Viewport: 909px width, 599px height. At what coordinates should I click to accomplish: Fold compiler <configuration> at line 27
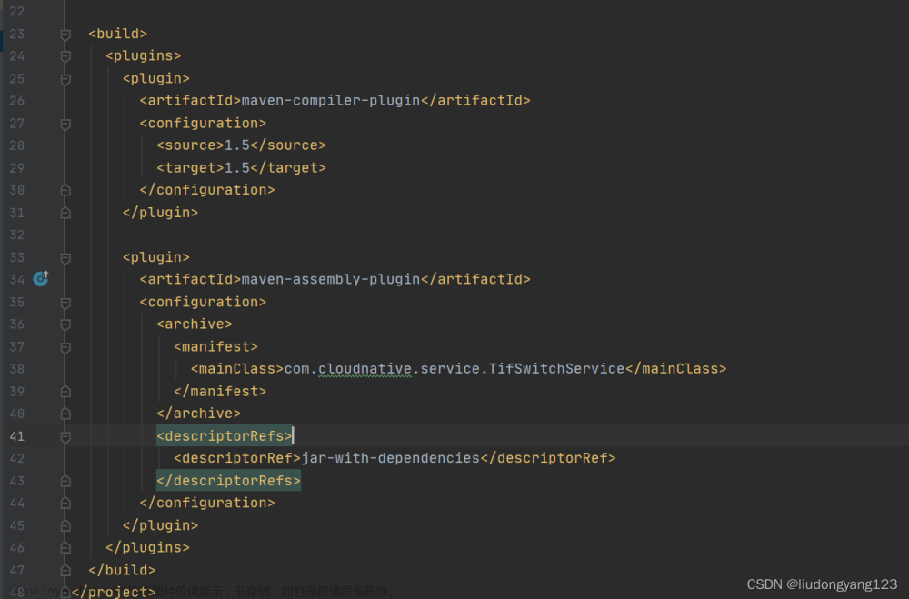(65, 124)
